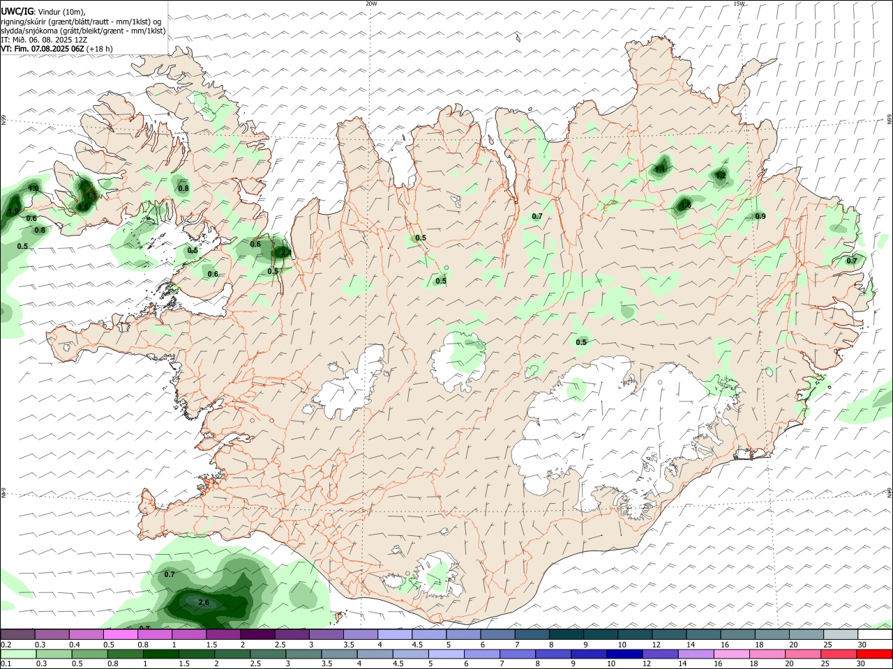Click the 15W longitude label

739,3
